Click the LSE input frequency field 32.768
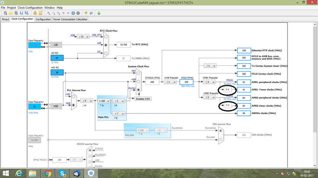 (34, 45)
